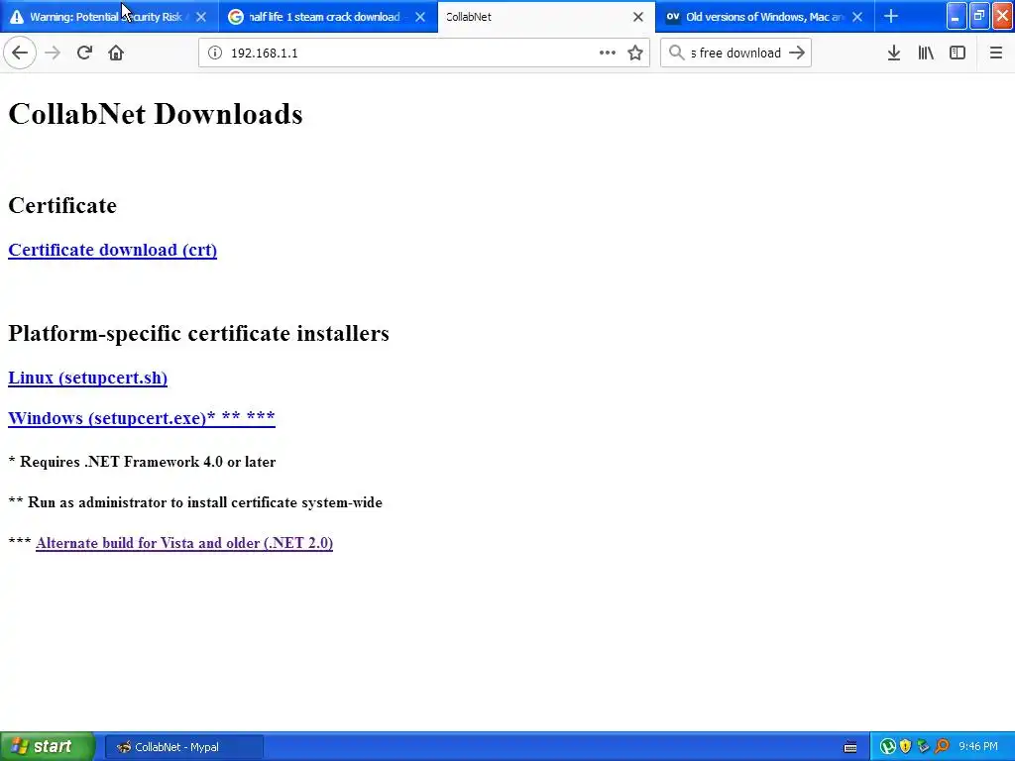Reload the current page
The height and width of the screenshot is (761, 1015).
tap(84, 53)
